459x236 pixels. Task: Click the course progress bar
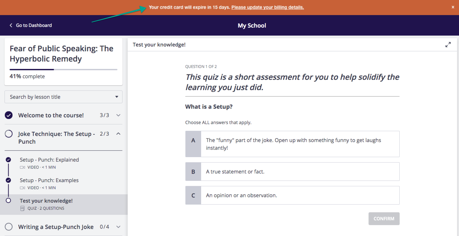coord(64,70)
